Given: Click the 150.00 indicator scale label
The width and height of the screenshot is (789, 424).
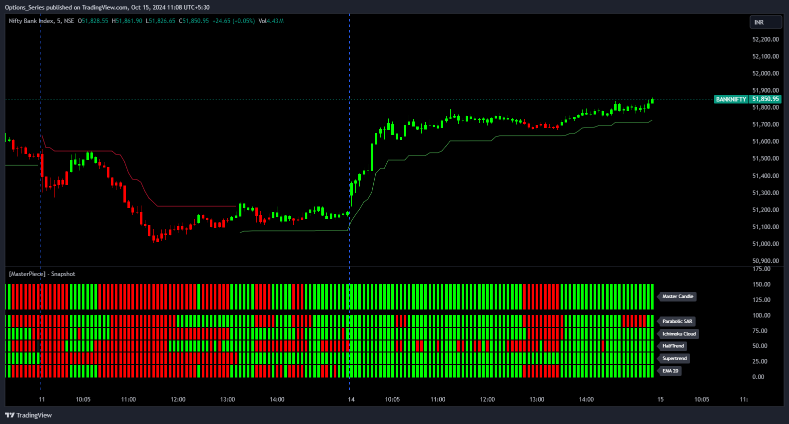Looking at the screenshot, I should [x=762, y=284].
